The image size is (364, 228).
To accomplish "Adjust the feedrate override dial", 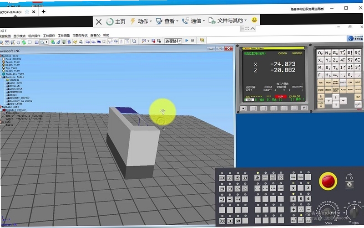I will 327,212.
